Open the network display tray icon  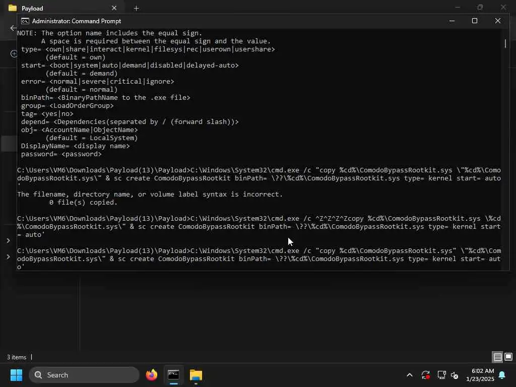point(441,375)
